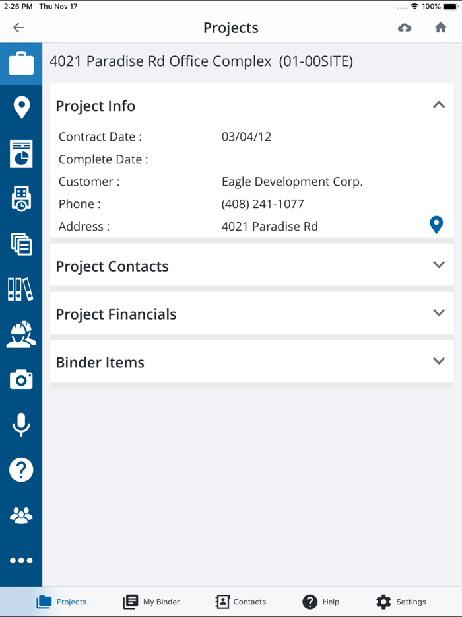Expand the Project Contacts section
The image size is (462, 617).
click(x=438, y=265)
